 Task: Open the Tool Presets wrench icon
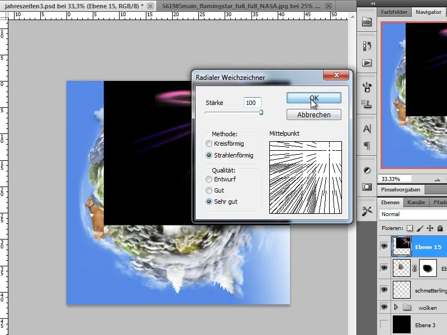[x=367, y=211]
